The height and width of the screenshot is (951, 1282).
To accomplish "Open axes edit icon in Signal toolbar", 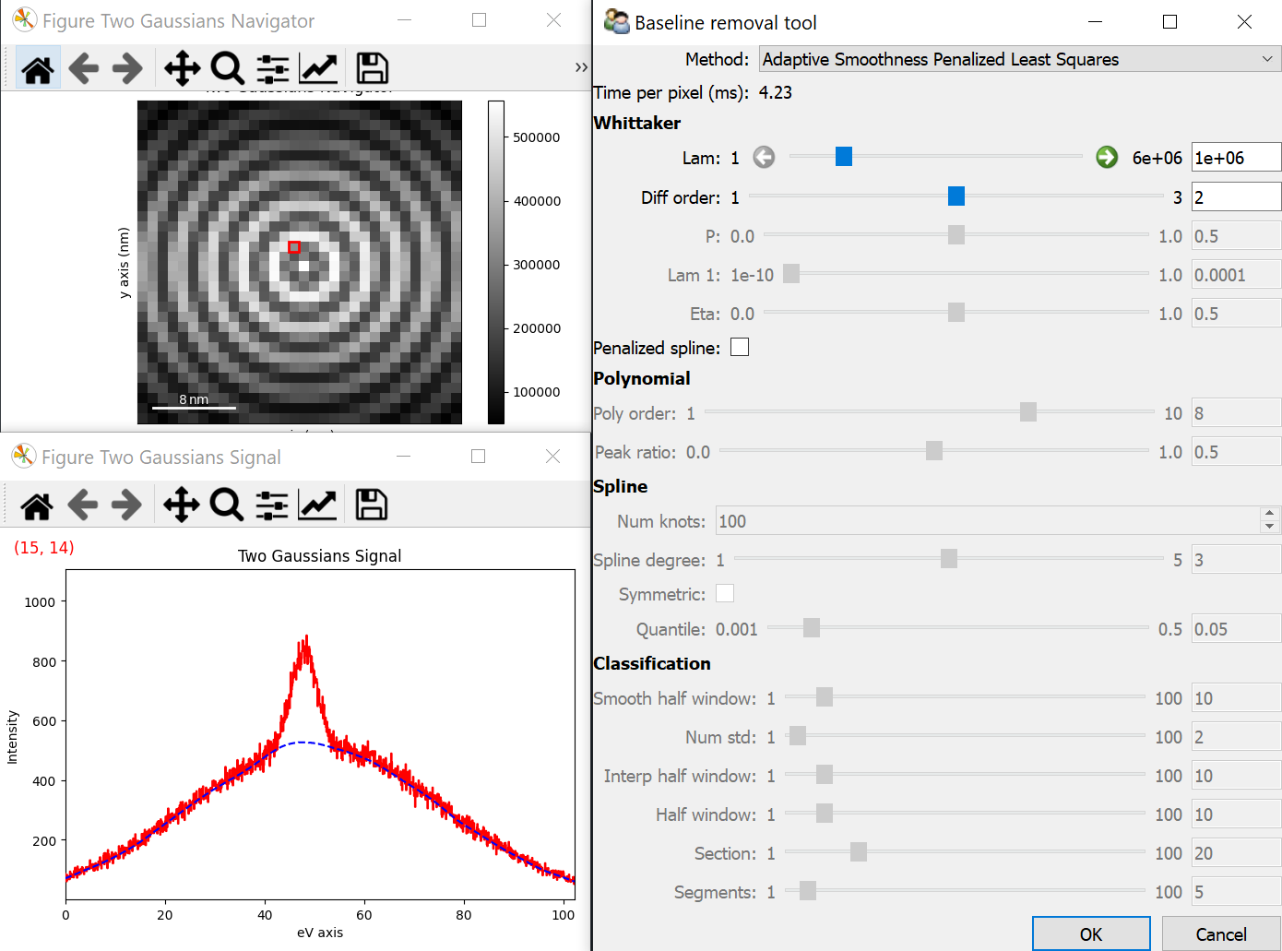I will 317,505.
